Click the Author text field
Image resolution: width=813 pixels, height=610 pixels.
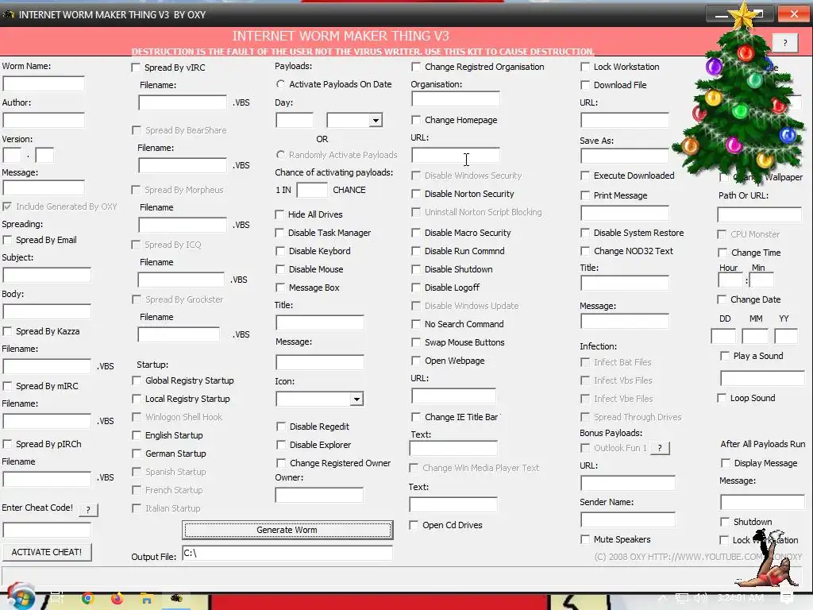[x=44, y=121]
